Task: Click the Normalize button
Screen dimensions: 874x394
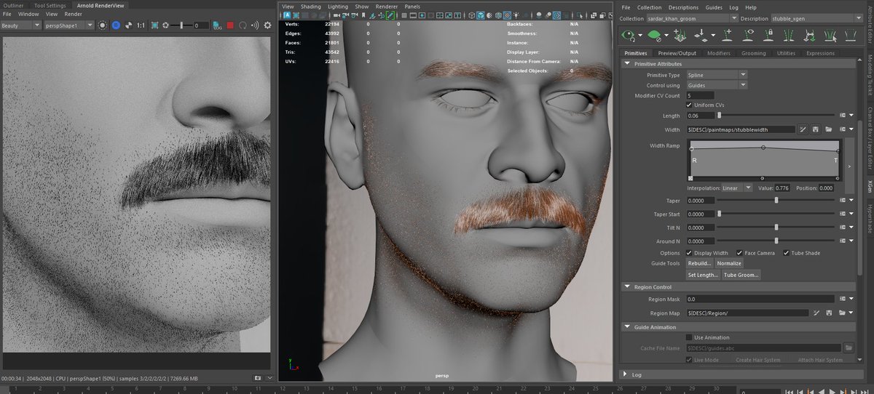Action: [729, 263]
